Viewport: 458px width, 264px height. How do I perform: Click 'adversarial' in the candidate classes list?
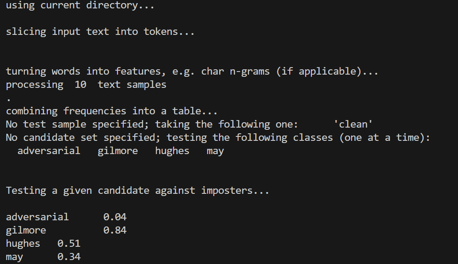point(49,151)
